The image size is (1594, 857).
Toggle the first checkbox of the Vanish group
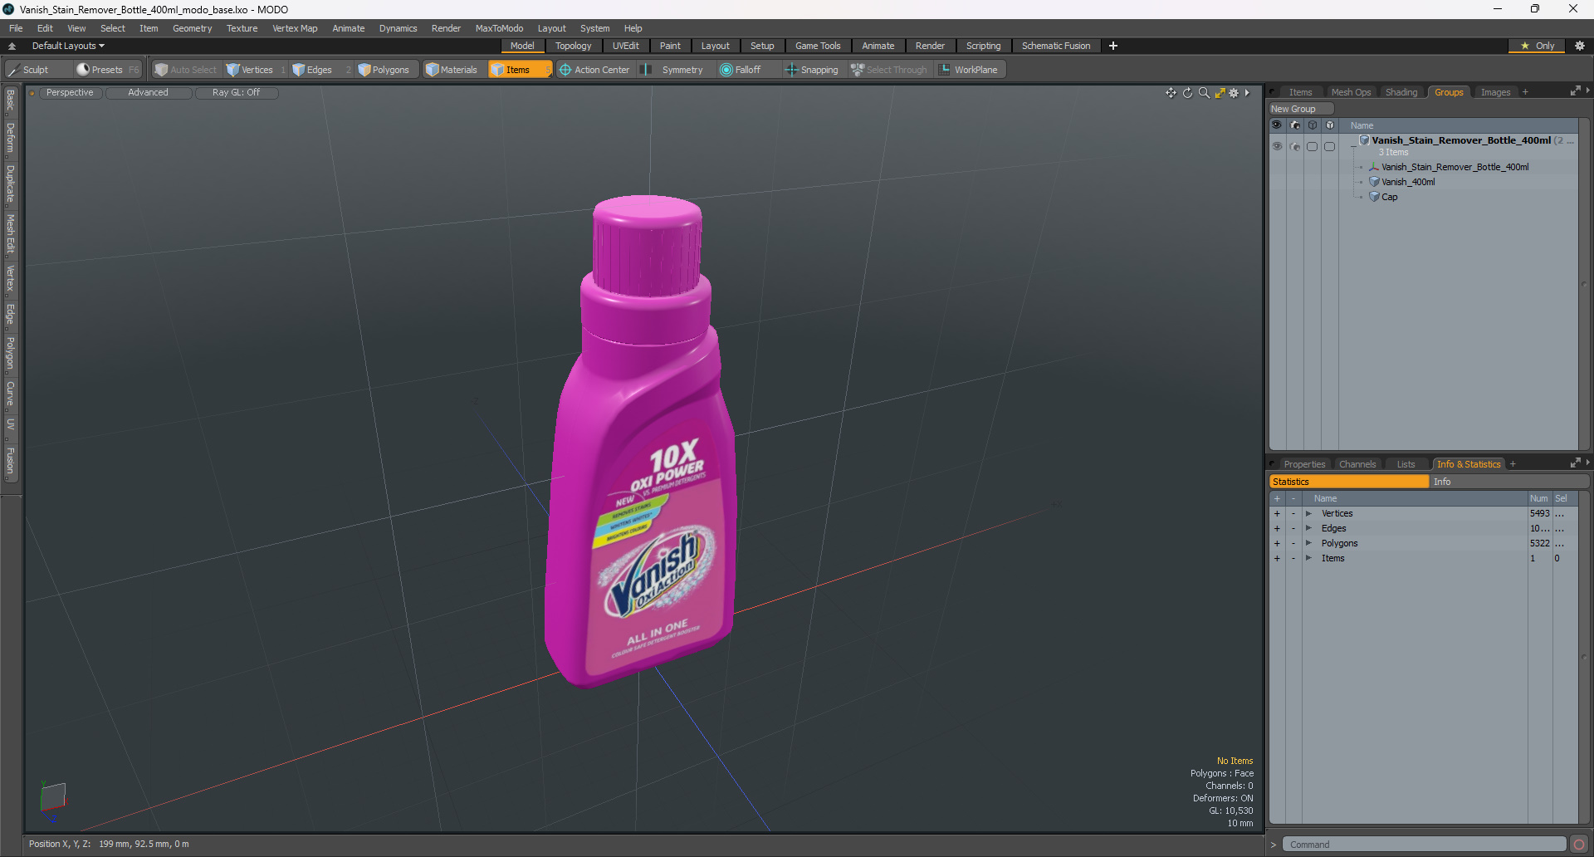1312,146
